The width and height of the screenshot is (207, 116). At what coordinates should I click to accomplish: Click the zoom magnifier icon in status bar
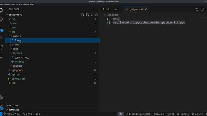pos(121,114)
